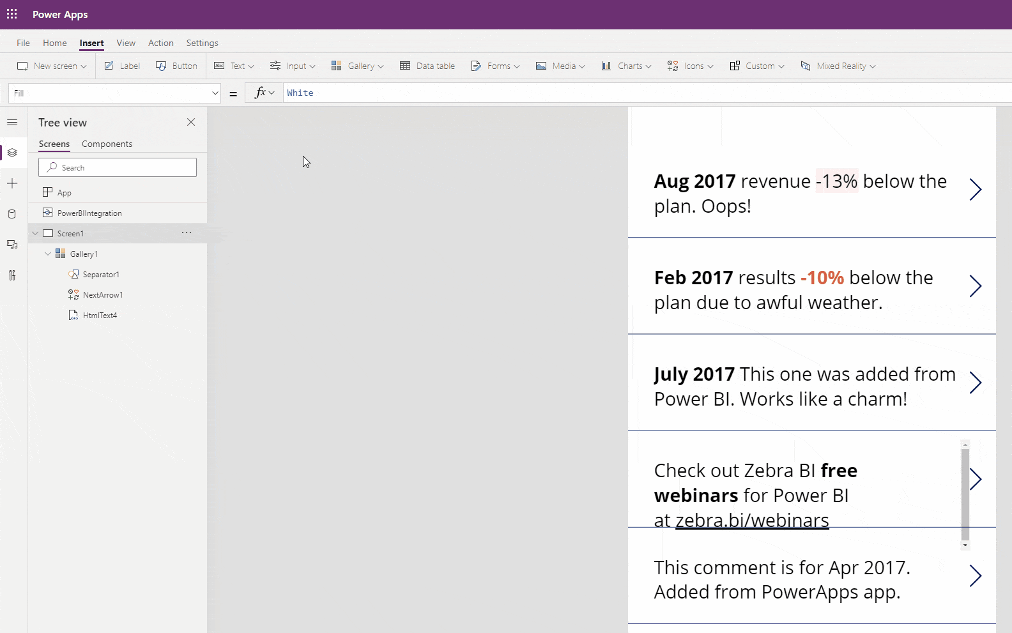The height and width of the screenshot is (633, 1012).
Task: Open the View tab
Action: (x=126, y=43)
